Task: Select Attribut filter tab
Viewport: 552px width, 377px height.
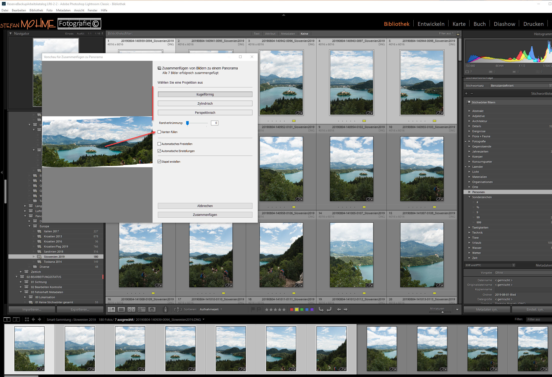Action: tap(270, 34)
